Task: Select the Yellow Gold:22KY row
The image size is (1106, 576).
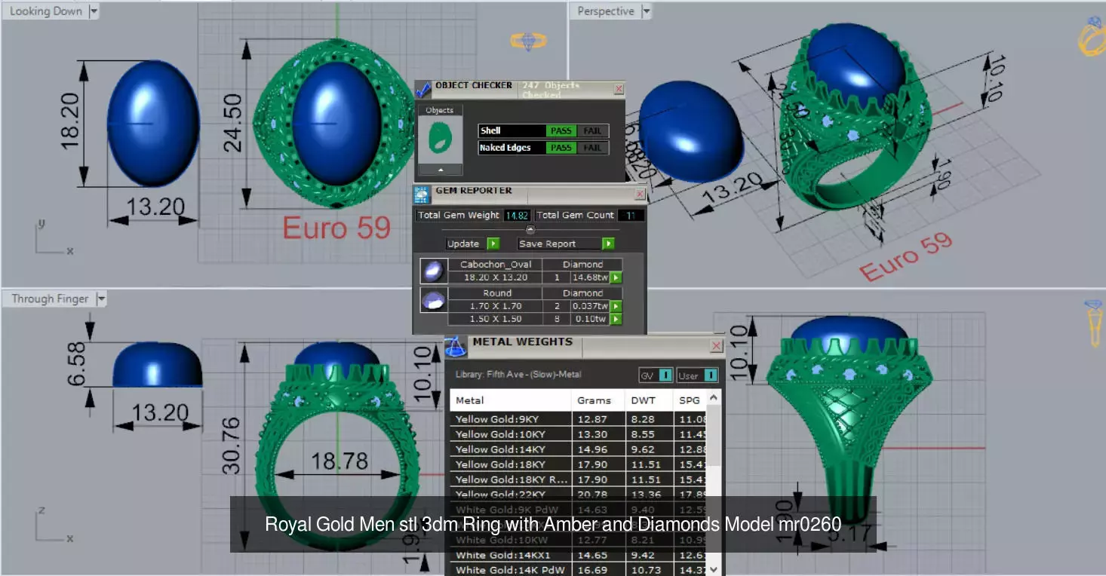Action: pyautogui.click(x=579, y=494)
